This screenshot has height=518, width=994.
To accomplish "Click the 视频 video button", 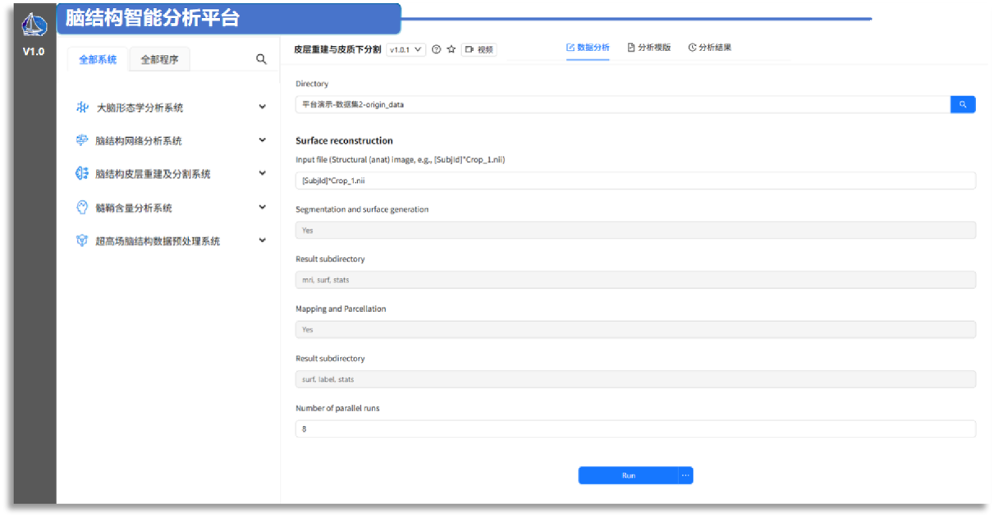I will click(x=479, y=49).
